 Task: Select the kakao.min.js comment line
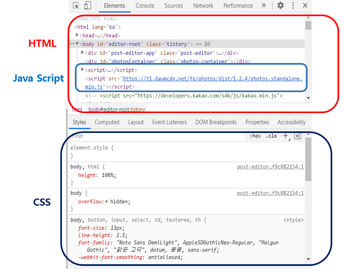point(184,96)
